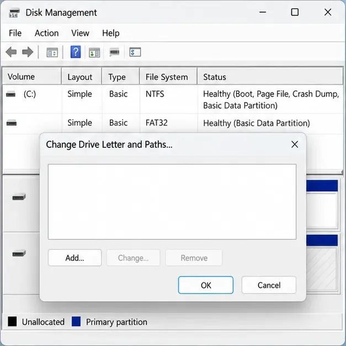Screen dimensions: 346x346
Task: Confirm the dialog with the OK button
Action: [x=206, y=285]
